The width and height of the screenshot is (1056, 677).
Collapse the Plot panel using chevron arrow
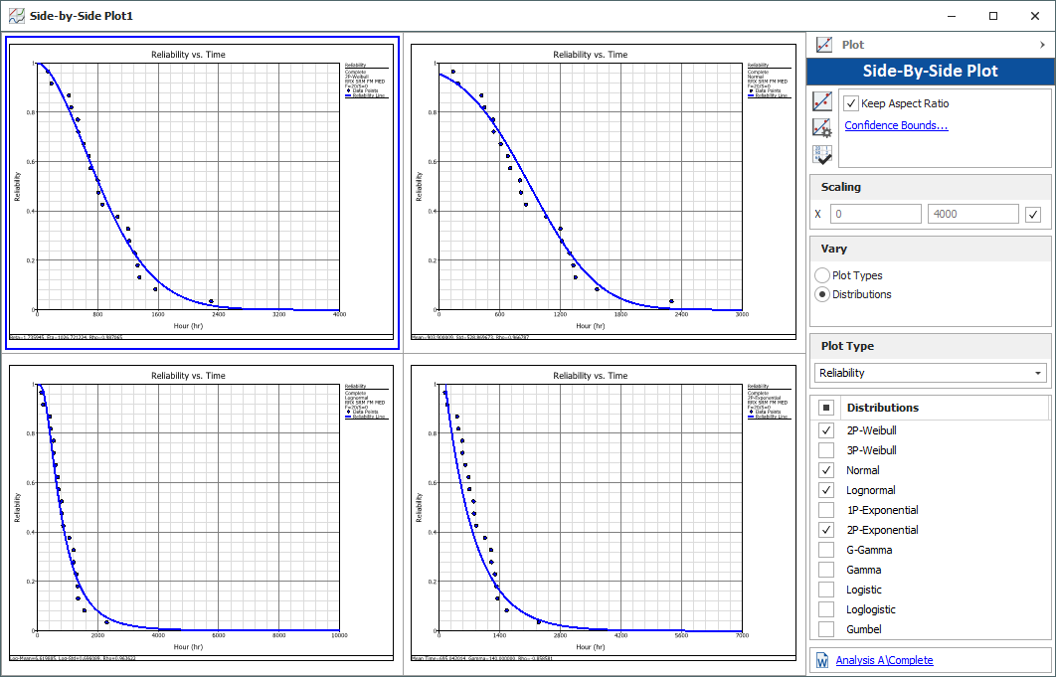point(1042,45)
